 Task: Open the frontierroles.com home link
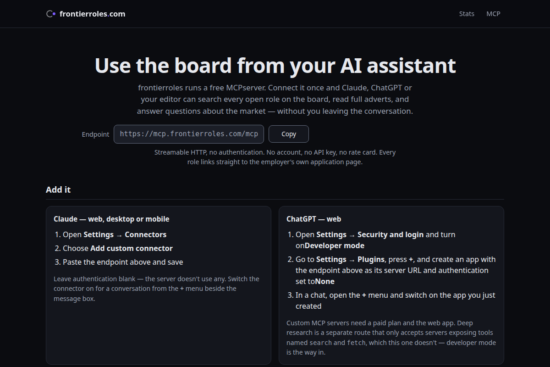pyautogui.click(x=86, y=14)
